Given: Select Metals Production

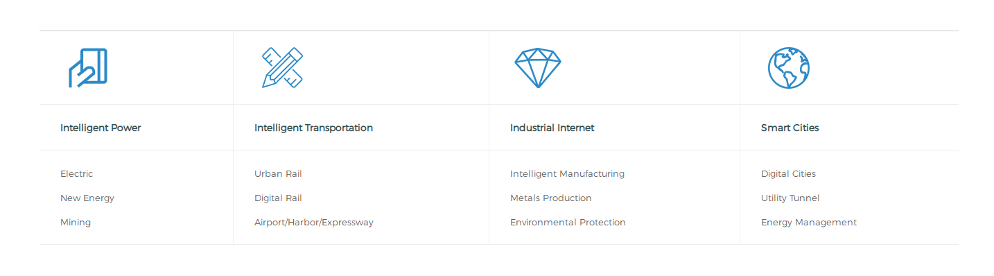Looking at the screenshot, I should point(551,198).
